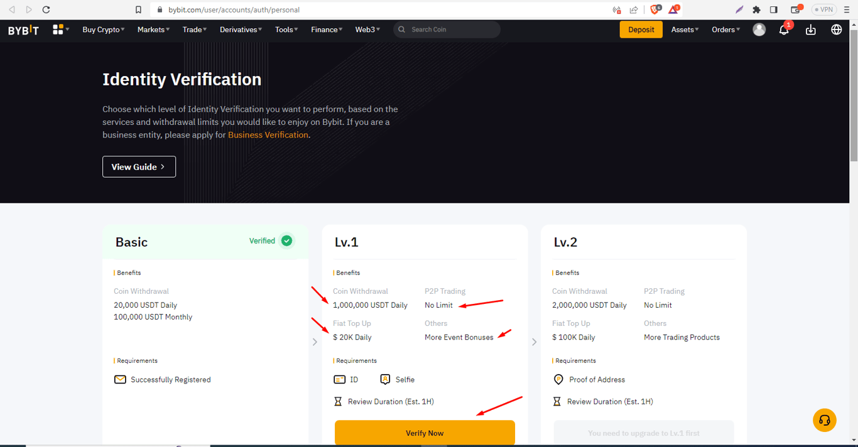Click the profile avatar icon
This screenshot has width=858, height=447.
[759, 30]
